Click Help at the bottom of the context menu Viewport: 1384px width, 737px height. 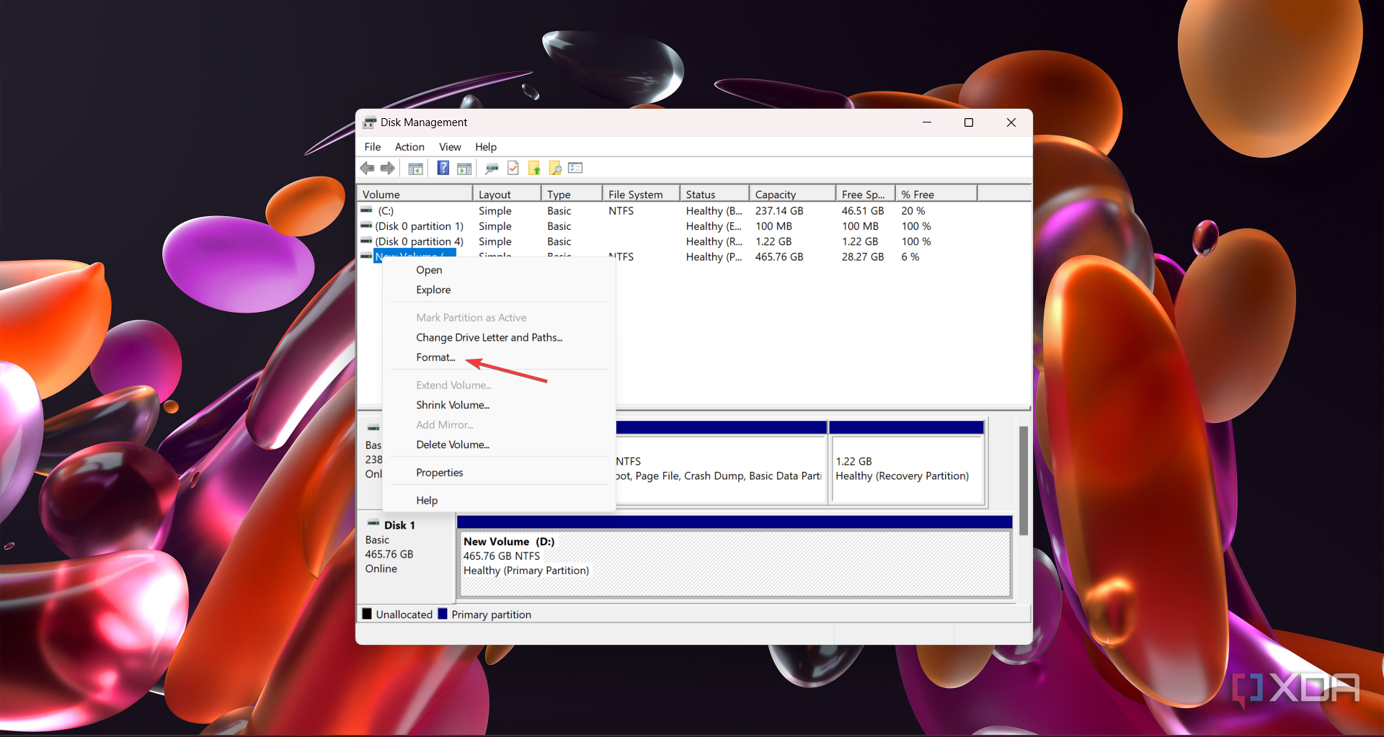(x=499, y=501)
